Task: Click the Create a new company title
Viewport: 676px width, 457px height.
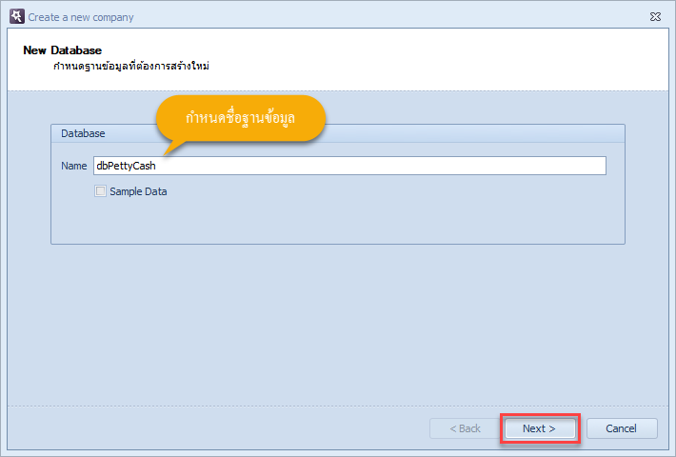Action: 81,17
